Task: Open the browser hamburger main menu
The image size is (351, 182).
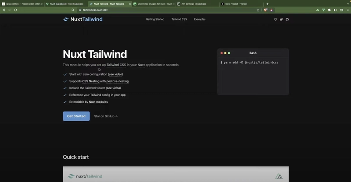Action: tap(347, 10)
